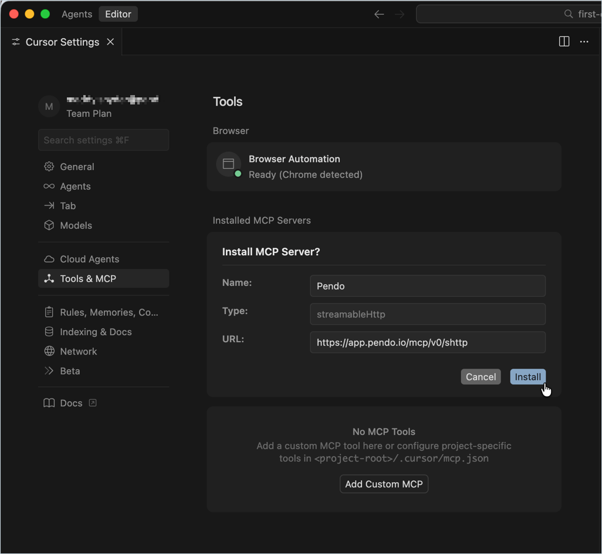Viewport: 602px width, 554px height.
Task: Click the Browser Automation window icon
Action: point(228,164)
